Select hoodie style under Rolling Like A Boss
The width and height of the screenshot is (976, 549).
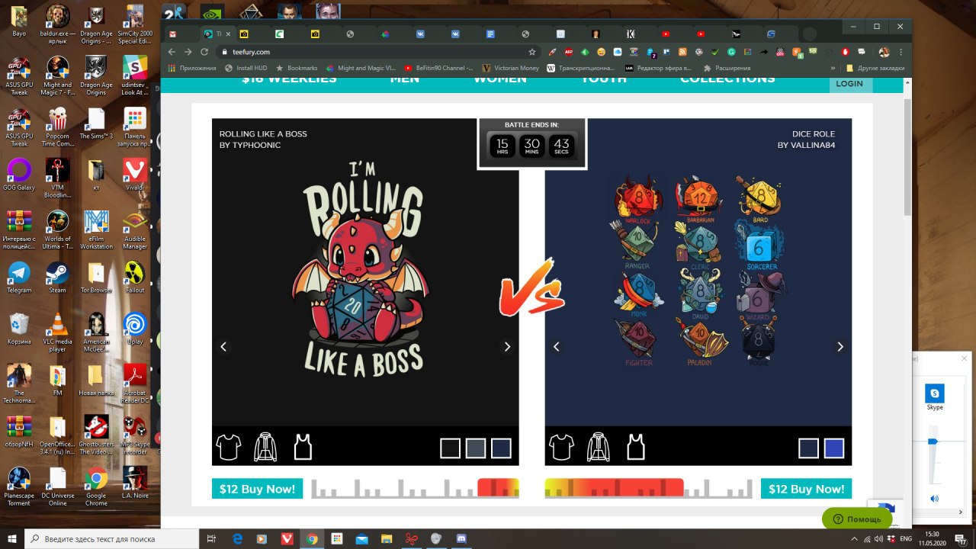point(265,448)
